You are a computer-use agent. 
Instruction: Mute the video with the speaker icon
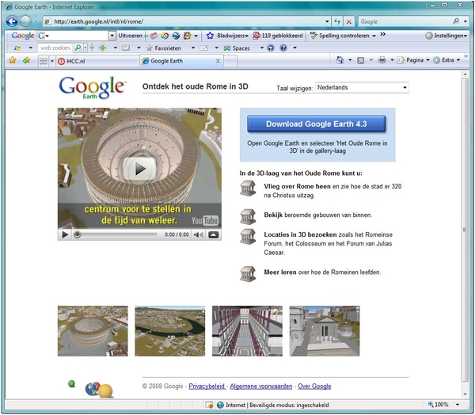[198, 234]
